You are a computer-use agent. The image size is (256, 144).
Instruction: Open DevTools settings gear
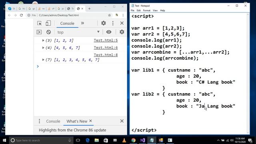[x=104, y=23]
